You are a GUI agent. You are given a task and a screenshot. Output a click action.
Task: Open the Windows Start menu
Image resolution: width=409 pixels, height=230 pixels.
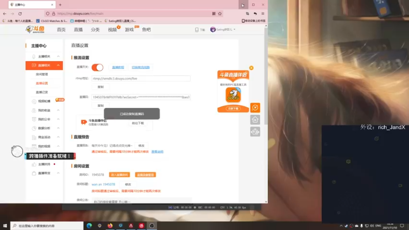(x=5, y=225)
